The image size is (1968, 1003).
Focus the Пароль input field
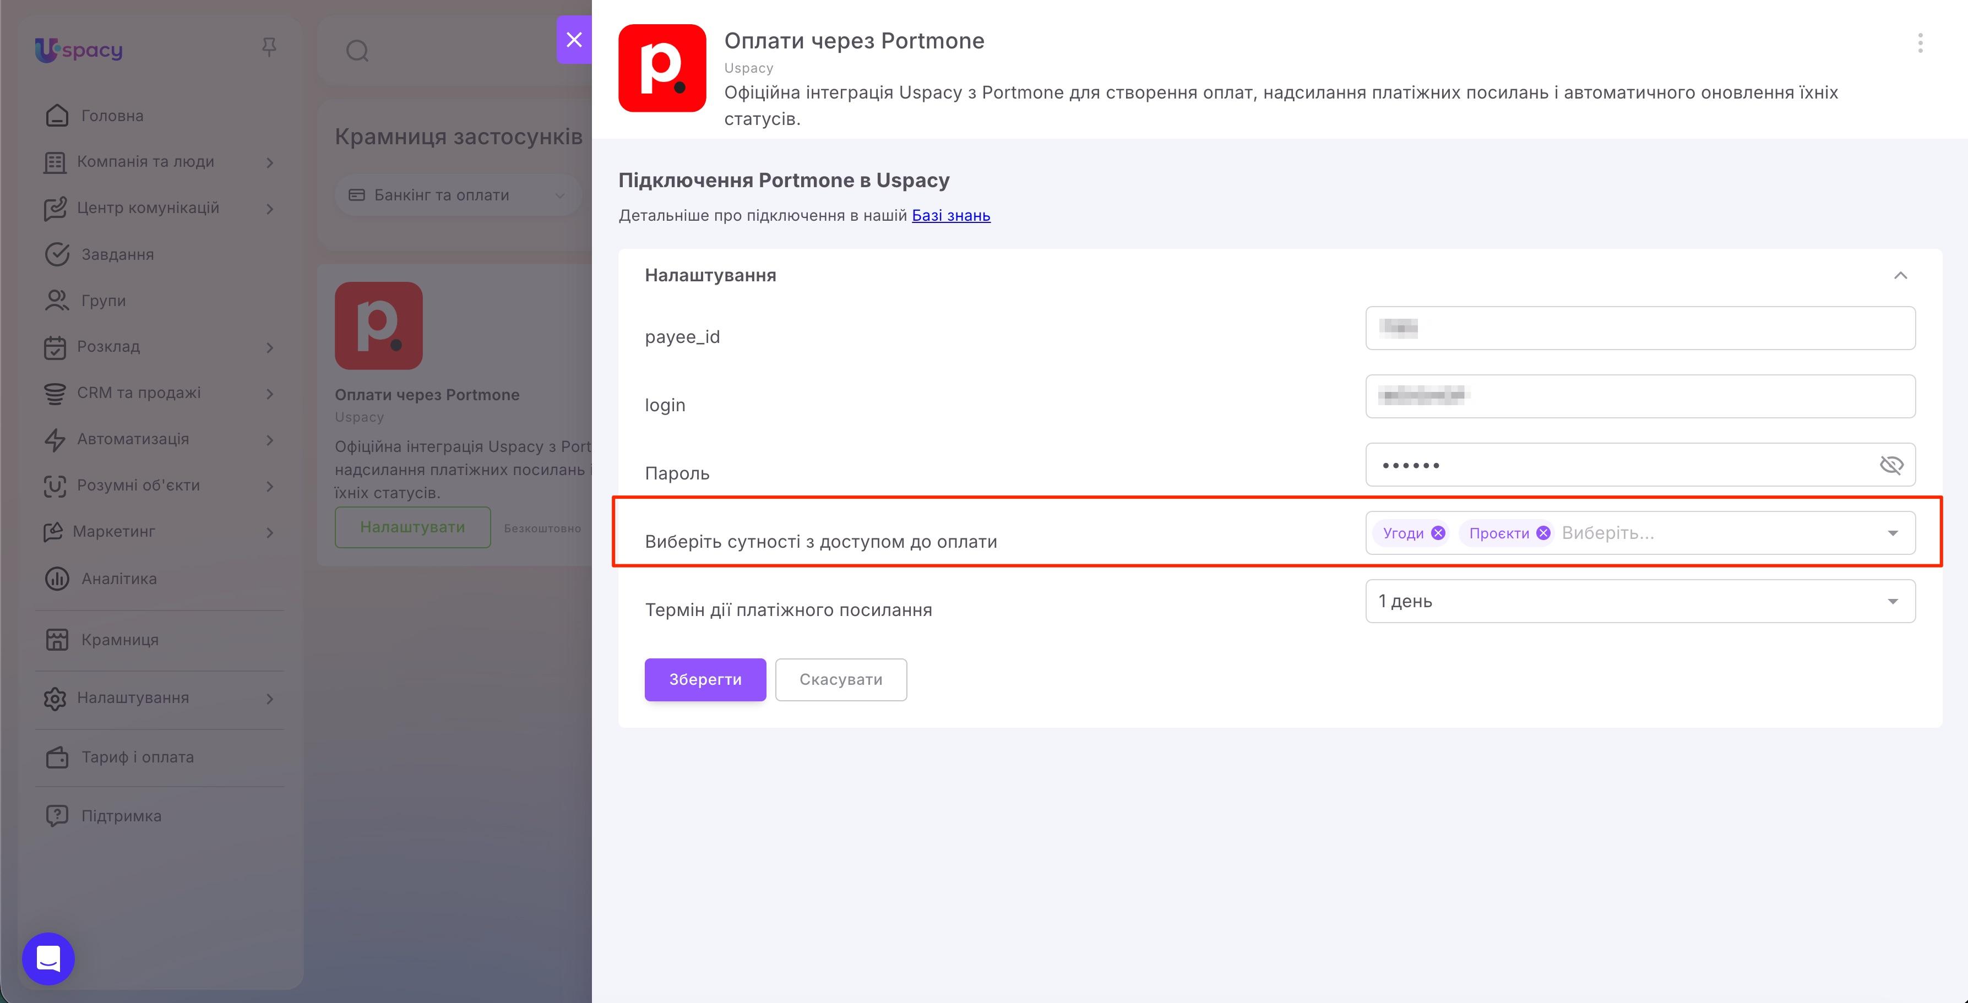[1639, 465]
